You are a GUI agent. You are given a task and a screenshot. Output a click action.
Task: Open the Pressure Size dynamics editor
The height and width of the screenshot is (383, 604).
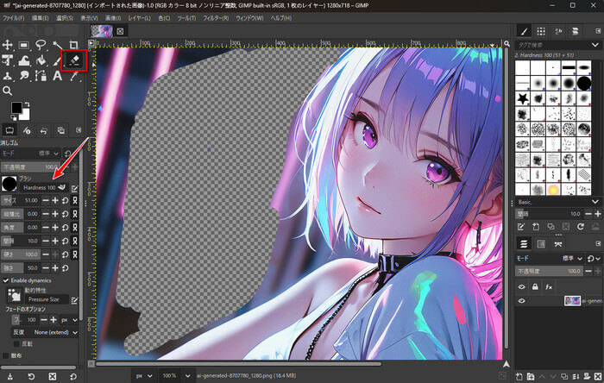point(74,300)
